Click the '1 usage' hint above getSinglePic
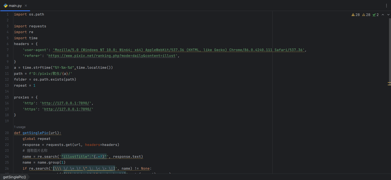This screenshot has width=391, height=180. tap(20, 127)
